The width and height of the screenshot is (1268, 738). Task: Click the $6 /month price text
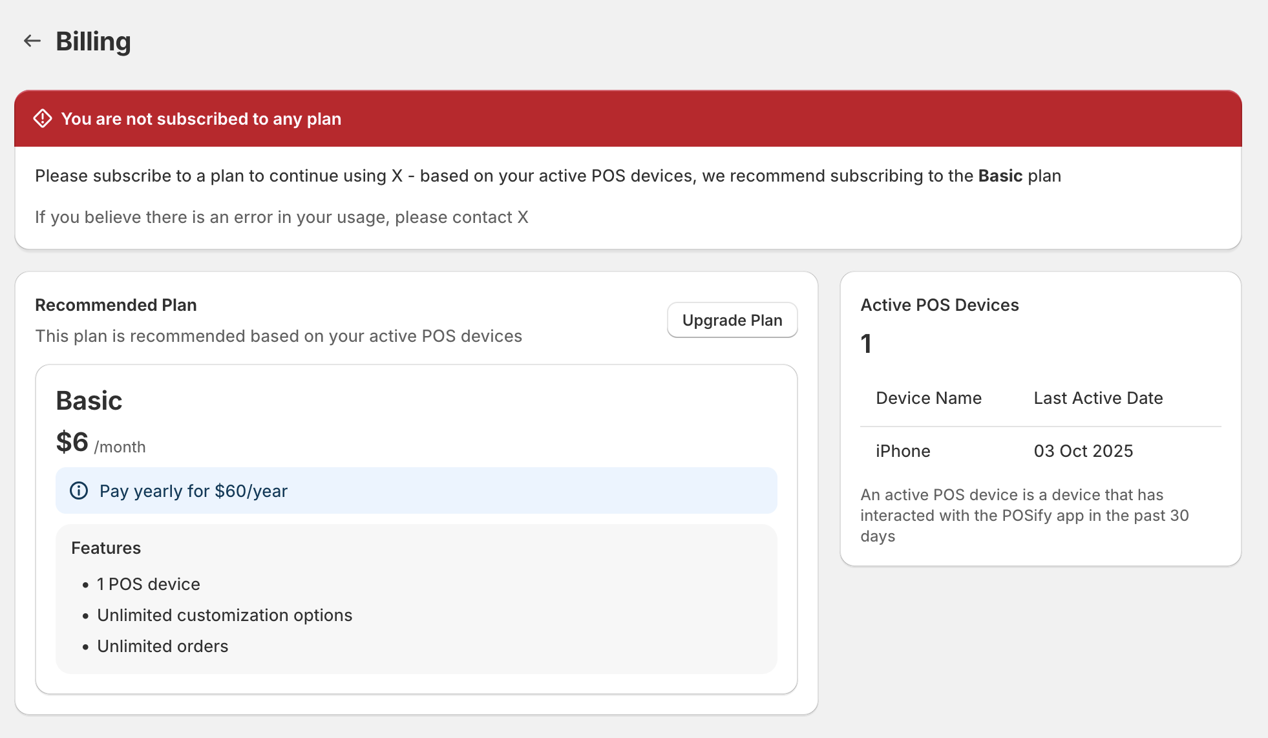coord(100,443)
